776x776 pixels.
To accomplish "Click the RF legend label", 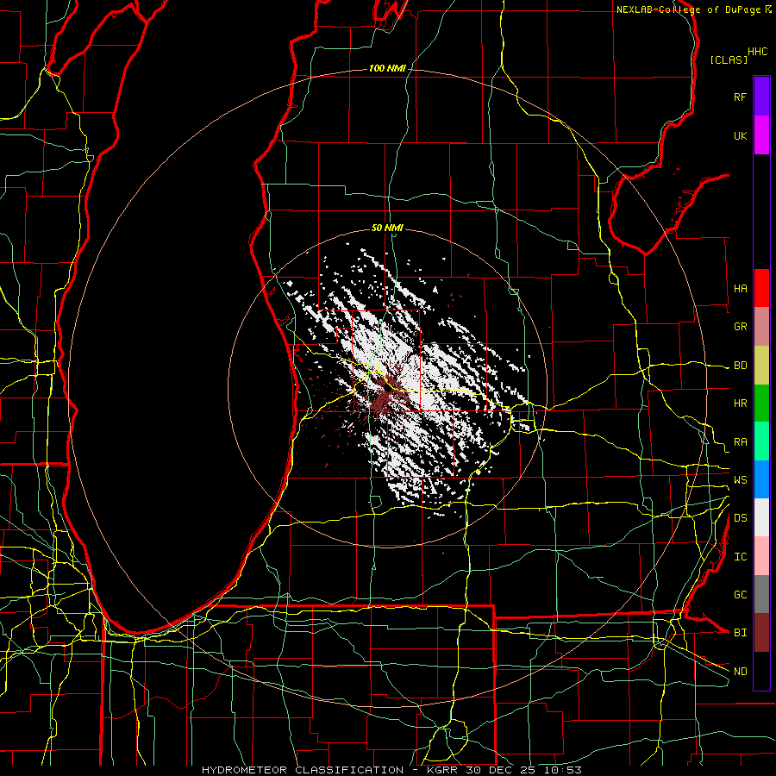I will (740, 97).
